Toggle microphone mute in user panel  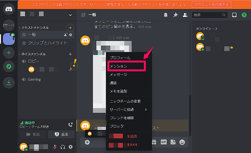[55, 147]
